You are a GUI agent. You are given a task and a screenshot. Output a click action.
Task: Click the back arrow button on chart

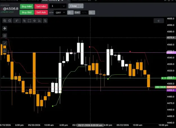click(159, 21)
